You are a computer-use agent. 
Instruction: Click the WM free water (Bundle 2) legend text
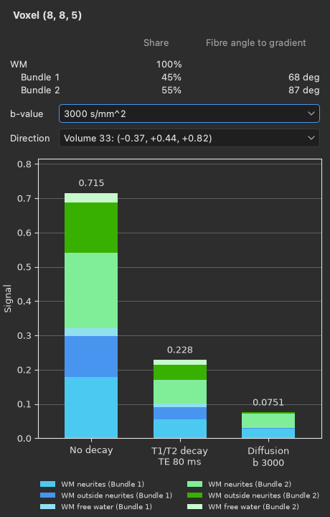click(253, 506)
